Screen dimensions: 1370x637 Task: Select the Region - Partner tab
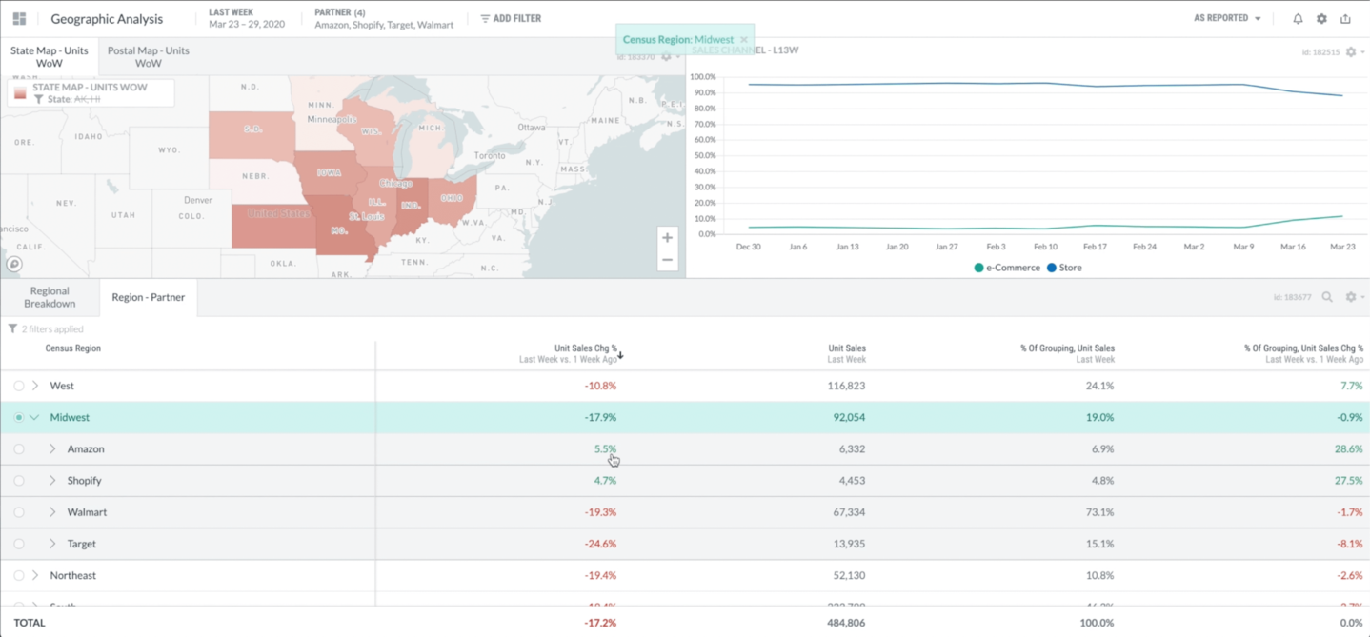coord(148,297)
